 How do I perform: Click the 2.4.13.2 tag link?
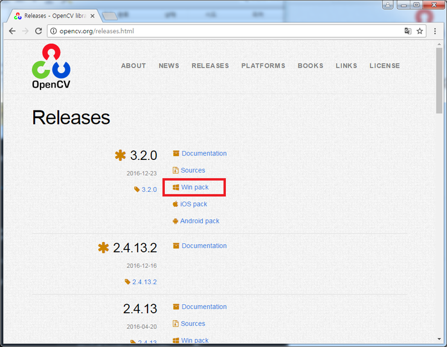144,282
